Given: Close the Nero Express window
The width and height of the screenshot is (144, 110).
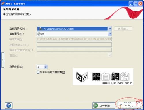Looking at the screenshot, I should 140,4.
